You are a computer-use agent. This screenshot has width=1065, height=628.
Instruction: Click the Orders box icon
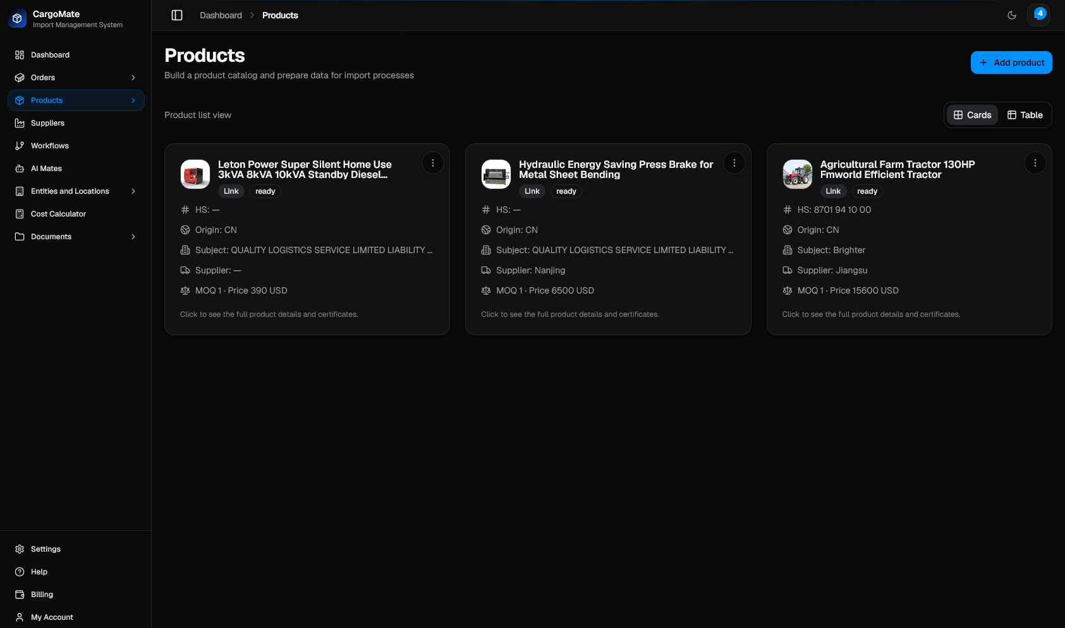coord(20,78)
